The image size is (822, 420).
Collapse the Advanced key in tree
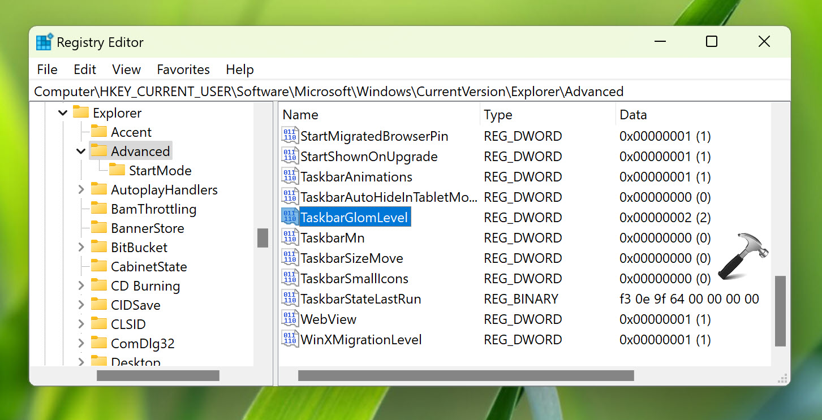pos(81,151)
